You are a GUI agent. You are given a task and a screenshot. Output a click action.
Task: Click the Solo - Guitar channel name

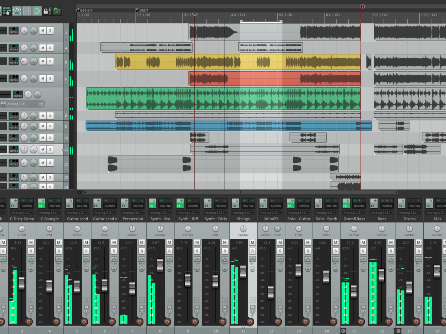click(298, 219)
